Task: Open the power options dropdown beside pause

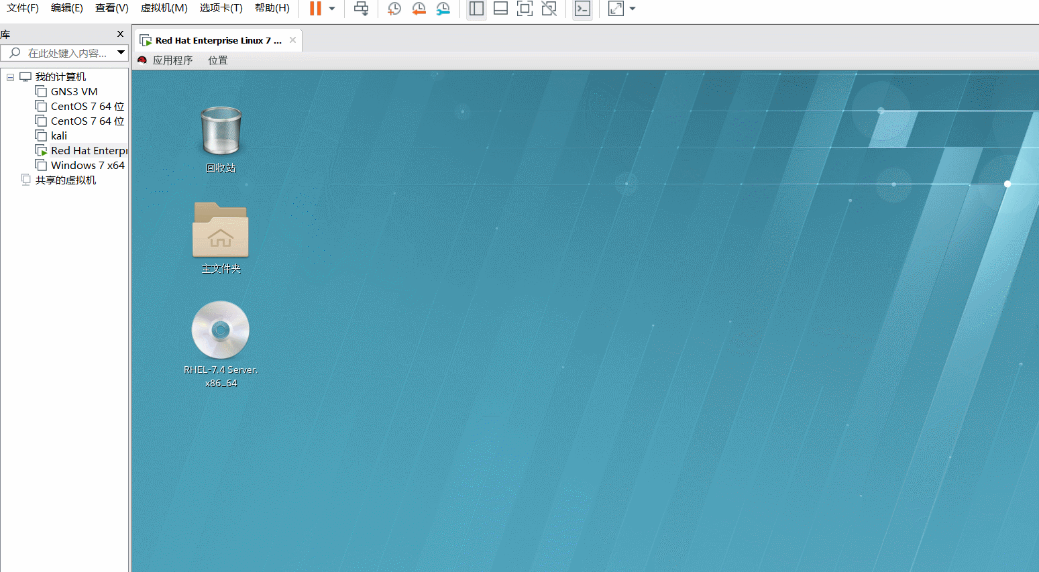Action: pos(332,9)
